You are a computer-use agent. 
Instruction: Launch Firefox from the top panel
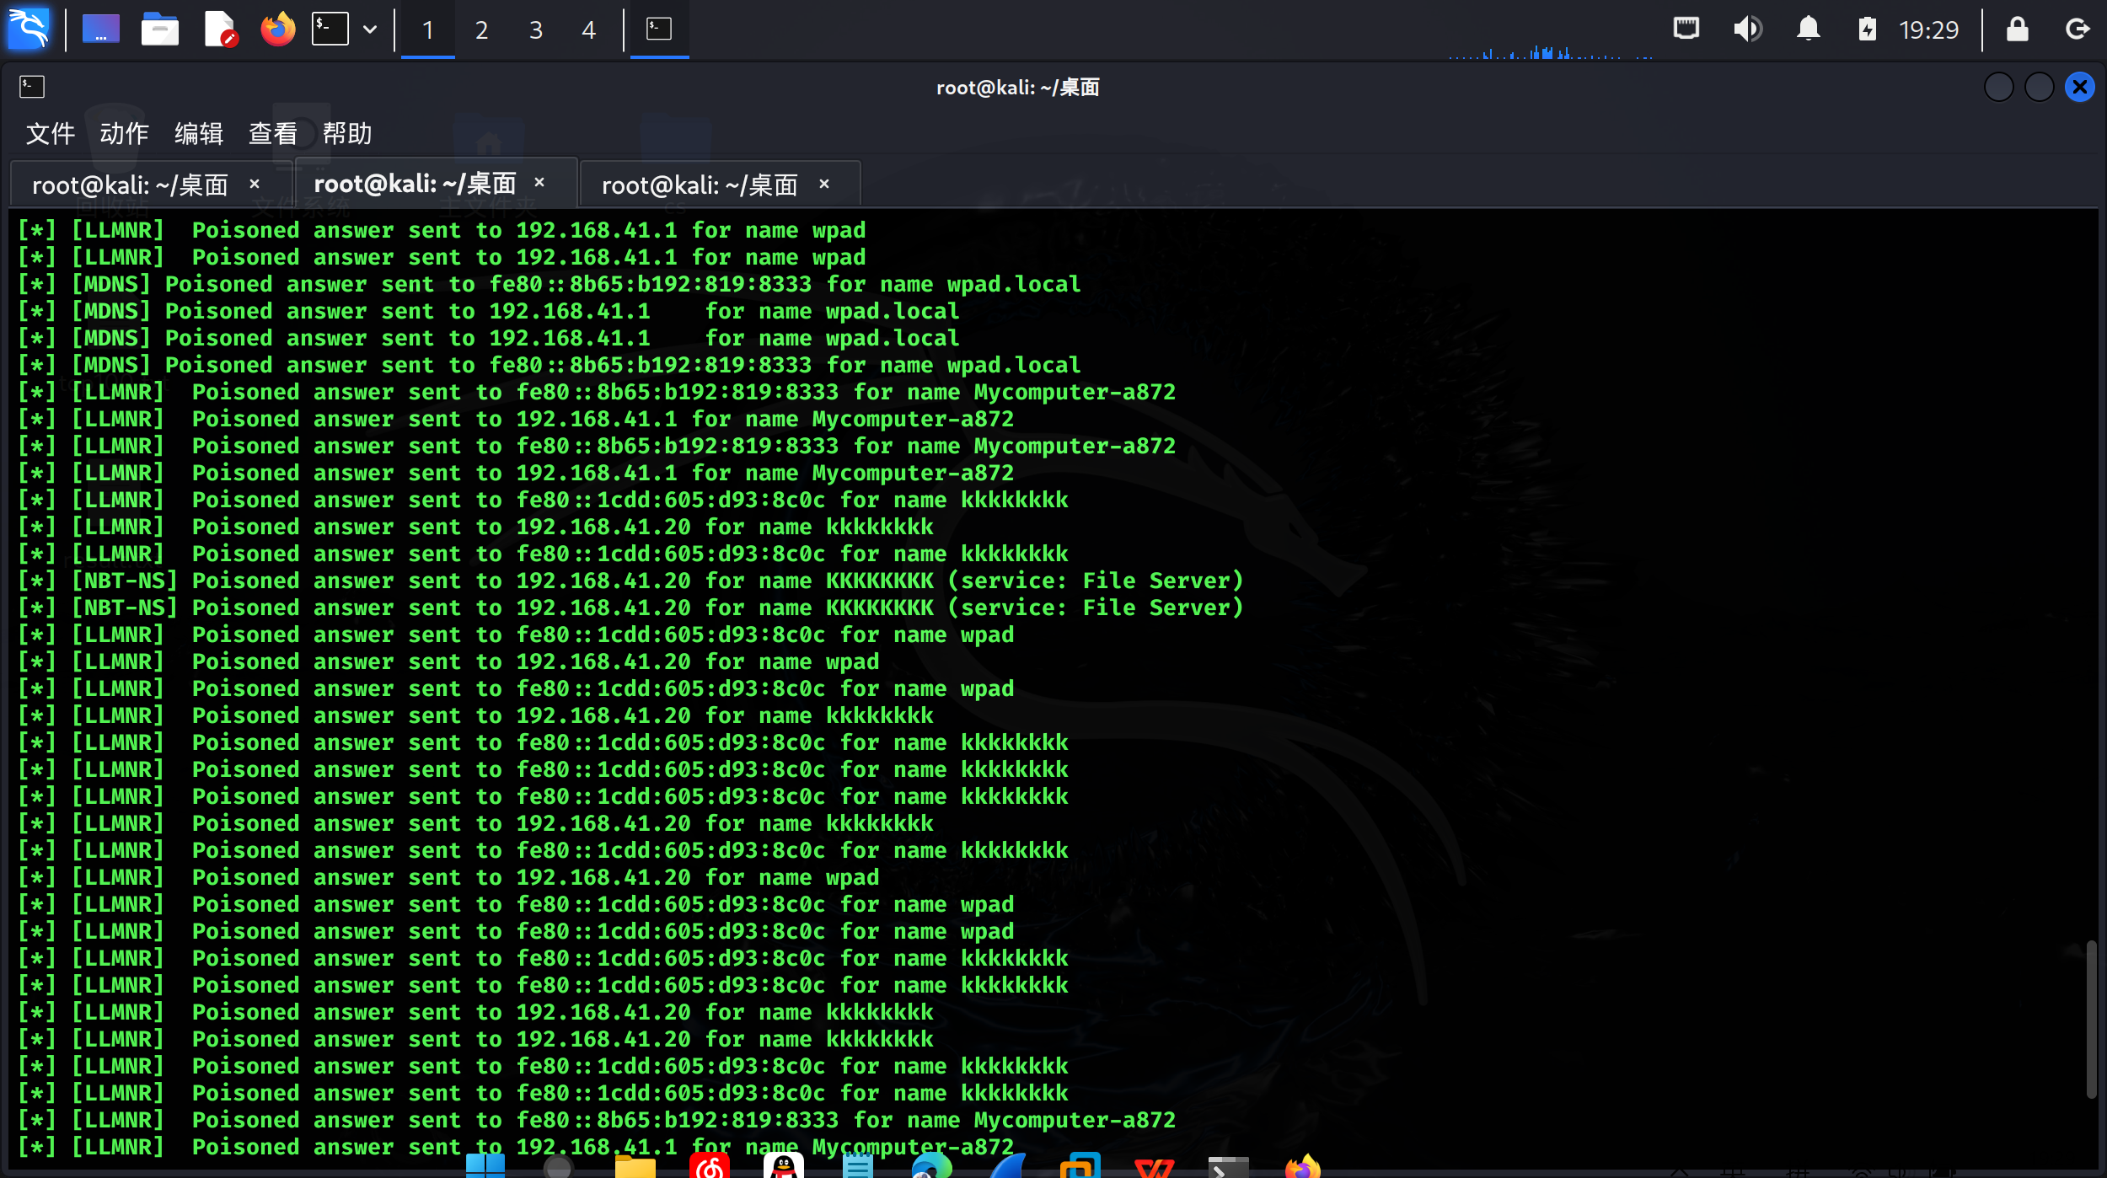click(x=277, y=29)
